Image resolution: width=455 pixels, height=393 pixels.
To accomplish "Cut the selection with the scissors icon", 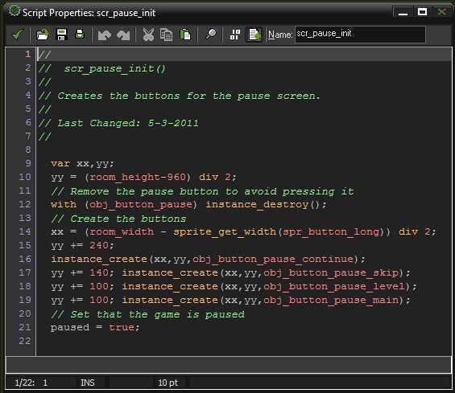I will click(x=148, y=35).
